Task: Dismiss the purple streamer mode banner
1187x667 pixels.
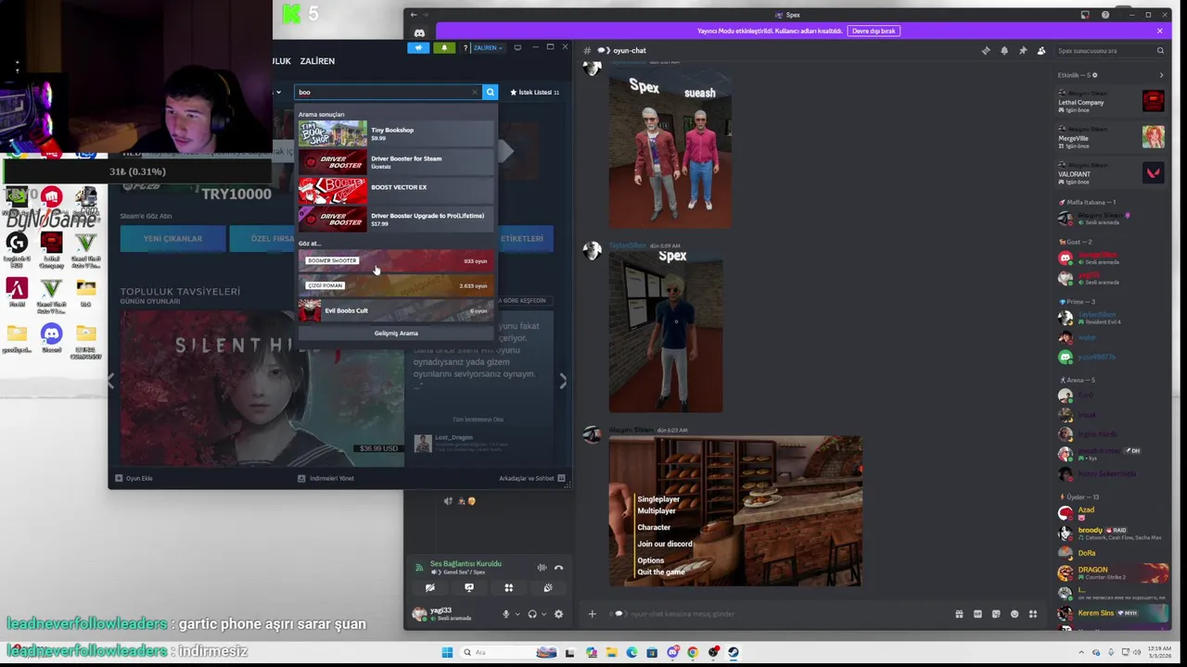Action: pos(1159,31)
